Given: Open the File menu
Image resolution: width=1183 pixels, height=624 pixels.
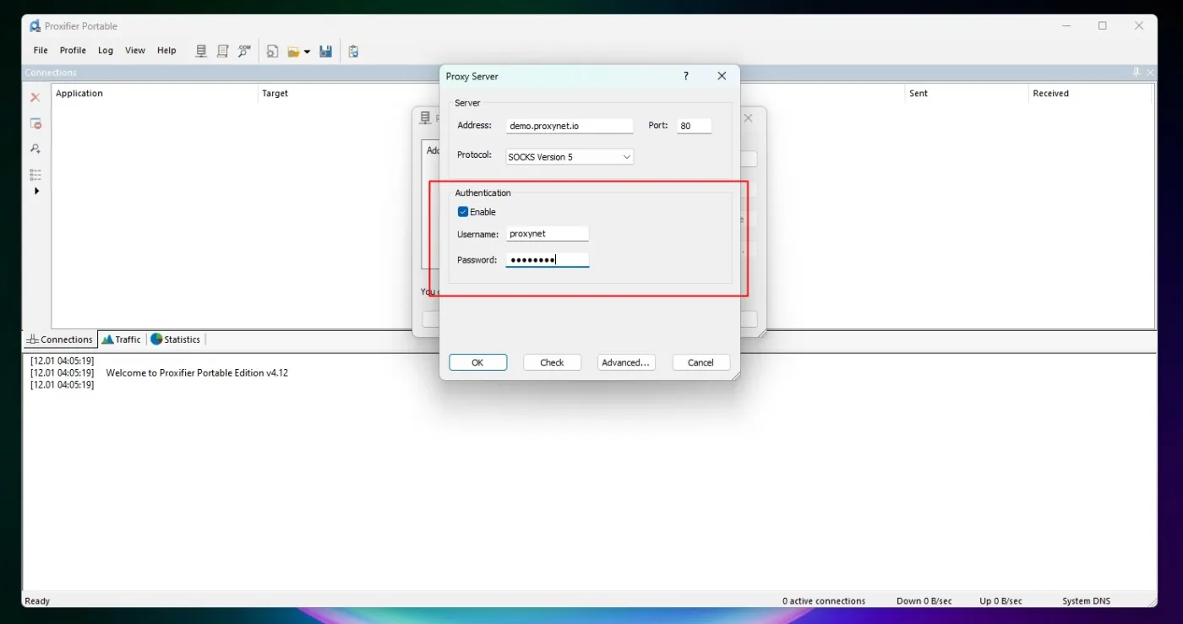Looking at the screenshot, I should (41, 51).
